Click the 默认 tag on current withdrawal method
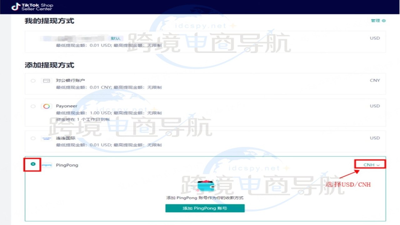The width and height of the screenshot is (400, 225). point(116,38)
